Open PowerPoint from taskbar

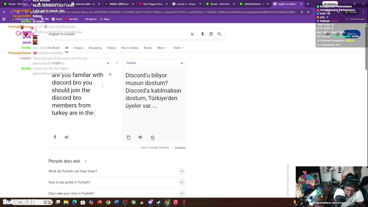pyautogui.click(x=99, y=202)
